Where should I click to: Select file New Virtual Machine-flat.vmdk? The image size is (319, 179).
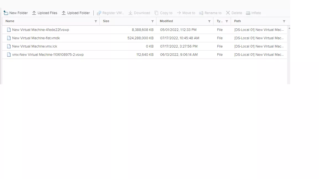point(36,38)
